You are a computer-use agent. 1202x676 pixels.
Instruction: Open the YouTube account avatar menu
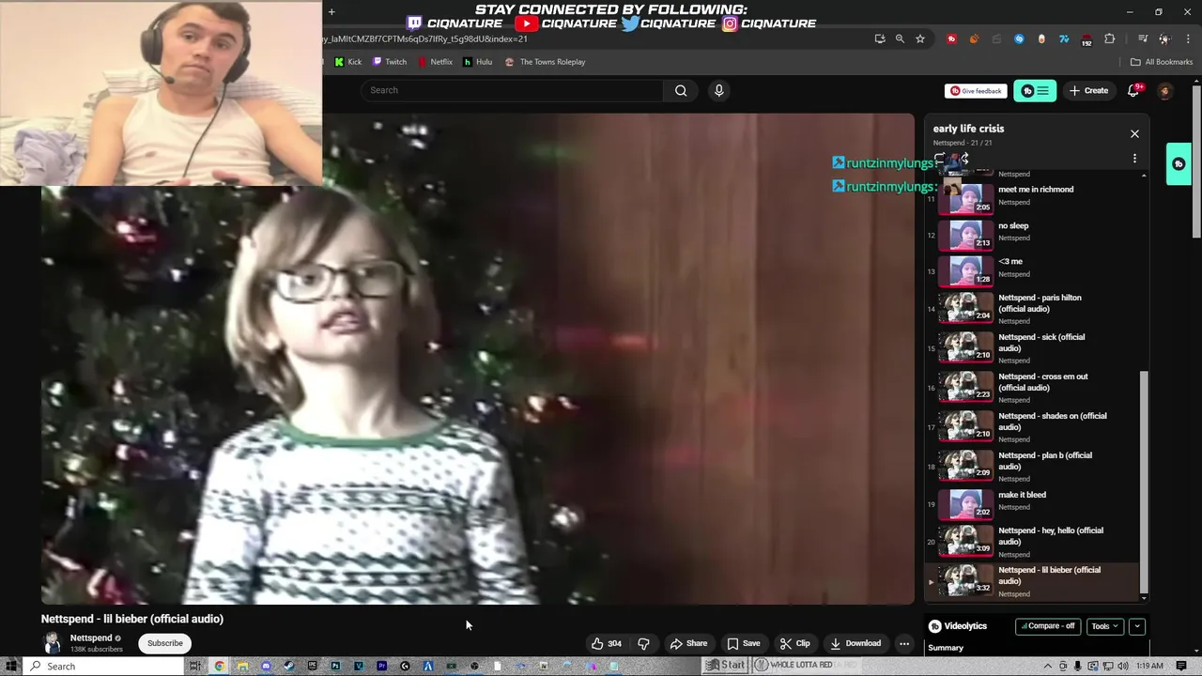click(x=1164, y=91)
